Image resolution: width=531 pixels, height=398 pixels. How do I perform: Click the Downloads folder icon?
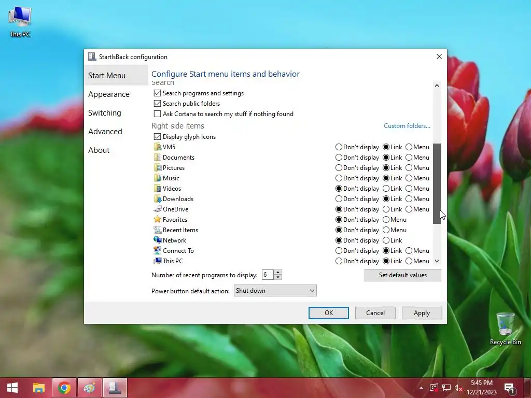tap(157, 198)
